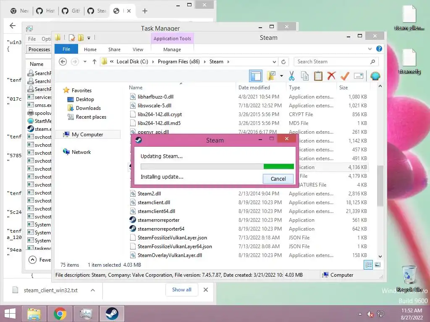430x322 pixels.
Task: Click the red X Delete toolbar icon
Action: coord(331,76)
